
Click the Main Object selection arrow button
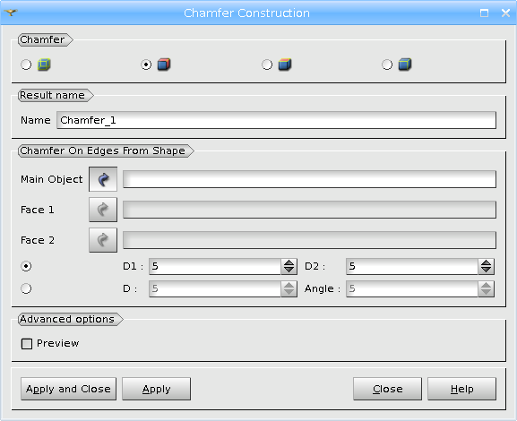click(103, 179)
